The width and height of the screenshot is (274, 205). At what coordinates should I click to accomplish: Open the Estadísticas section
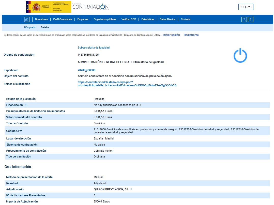click(148, 19)
